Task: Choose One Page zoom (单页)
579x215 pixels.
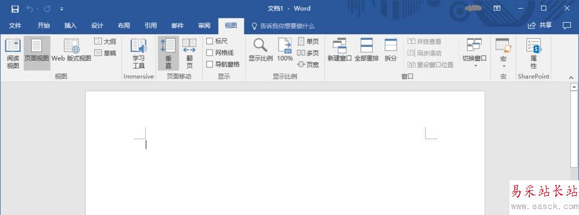Action: [x=308, y=41]
